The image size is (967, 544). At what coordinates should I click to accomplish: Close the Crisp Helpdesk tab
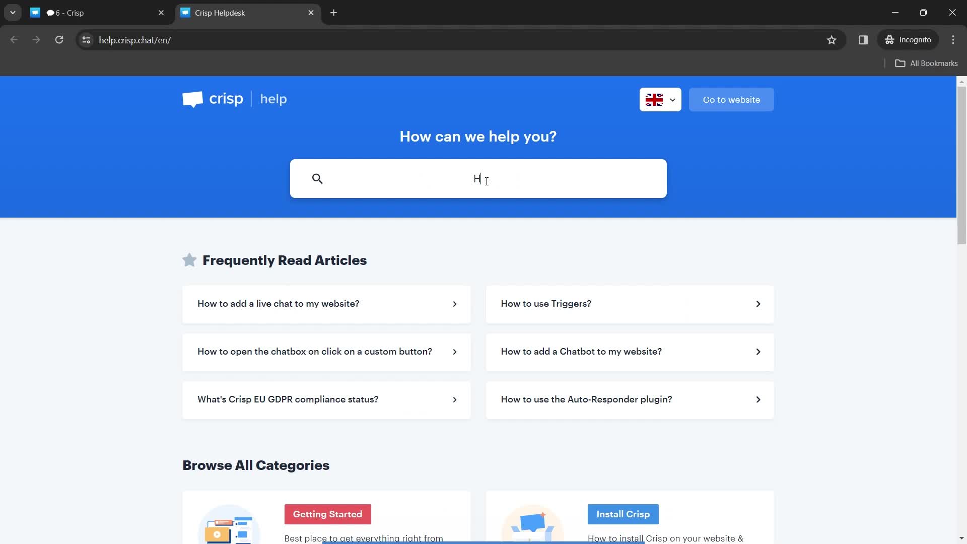pyautogui.click(x=311, y=13)
